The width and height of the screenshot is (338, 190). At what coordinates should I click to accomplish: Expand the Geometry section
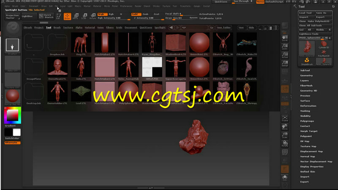click(x=306, y=76)
